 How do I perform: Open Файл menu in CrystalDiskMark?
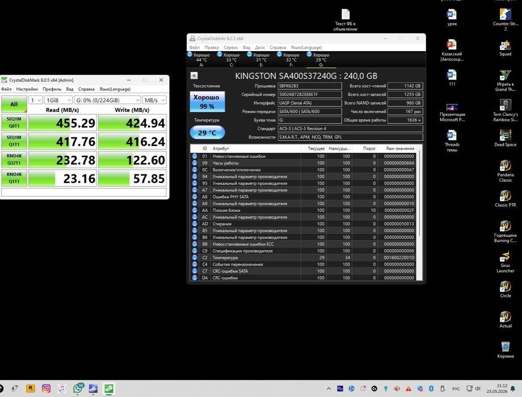[x=6, y=89]
